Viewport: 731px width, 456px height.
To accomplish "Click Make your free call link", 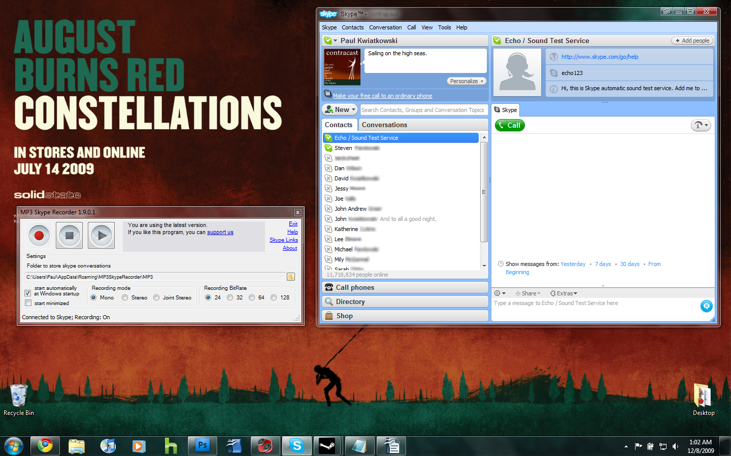I will 383,96.
